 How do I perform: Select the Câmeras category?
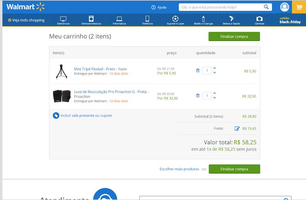[x=259, y=20]
